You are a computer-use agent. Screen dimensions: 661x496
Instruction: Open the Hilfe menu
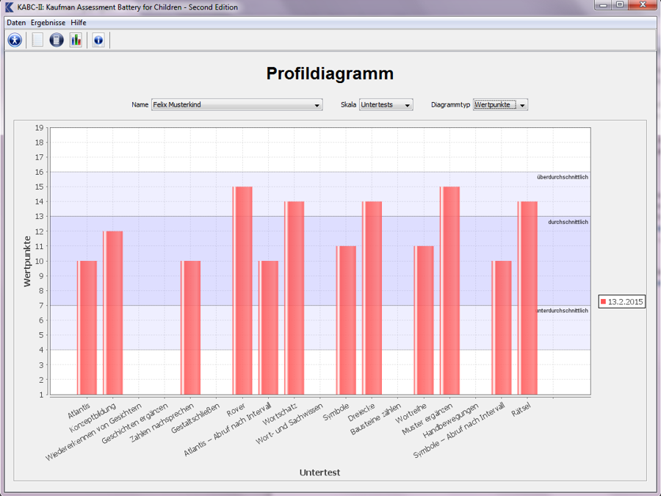79,23
